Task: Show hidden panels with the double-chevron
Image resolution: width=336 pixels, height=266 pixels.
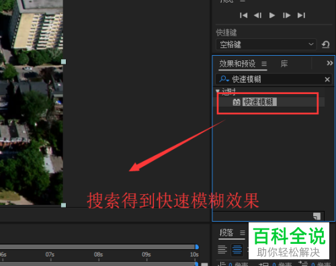Action: point(329,63)
